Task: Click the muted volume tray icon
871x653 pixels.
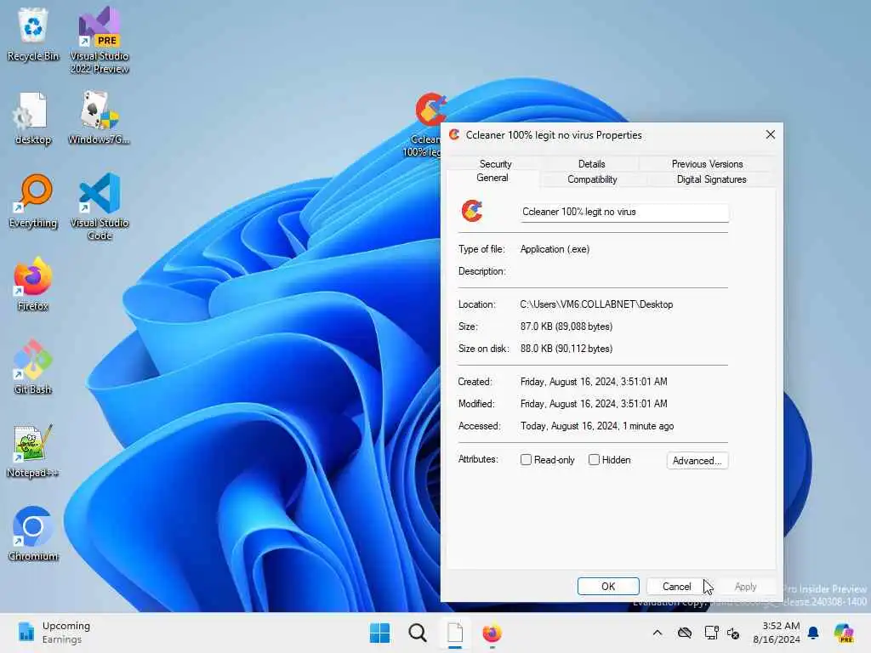Action: [733, 633]
